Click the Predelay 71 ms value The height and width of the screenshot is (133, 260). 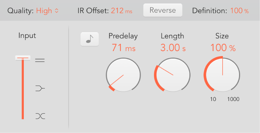(123, 48)
